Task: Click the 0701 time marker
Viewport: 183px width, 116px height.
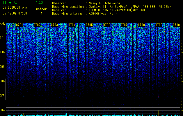Action: [x=19, y=25]
